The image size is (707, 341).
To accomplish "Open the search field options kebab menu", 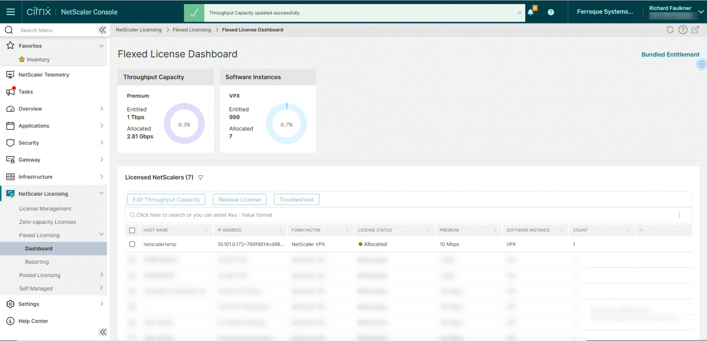I will coord(680,215).
